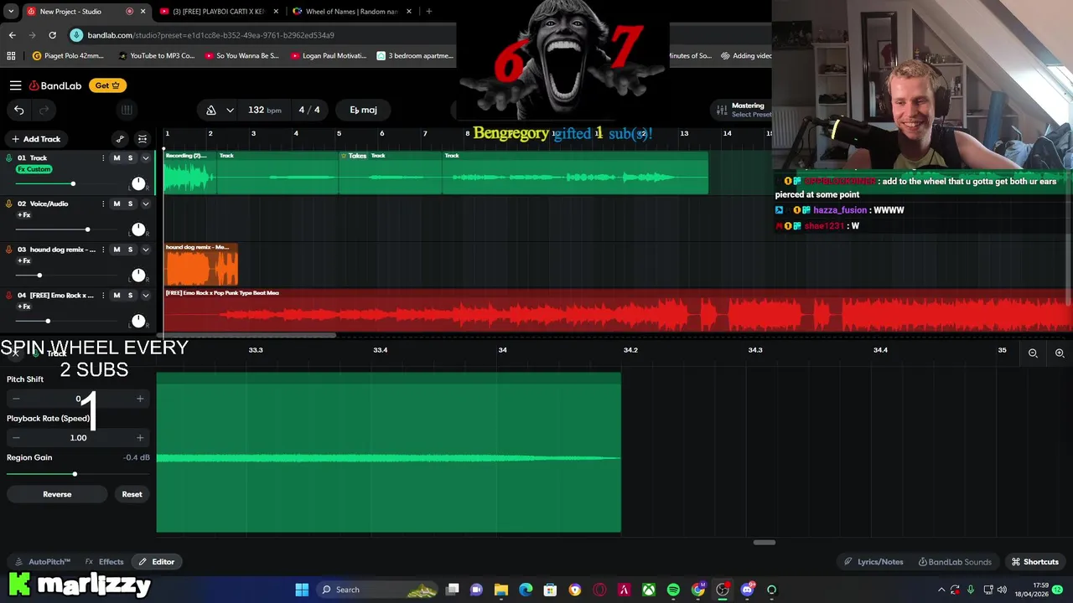Click the Reverse button
The image size is (1073, 603).
click(x=57, y=494)
